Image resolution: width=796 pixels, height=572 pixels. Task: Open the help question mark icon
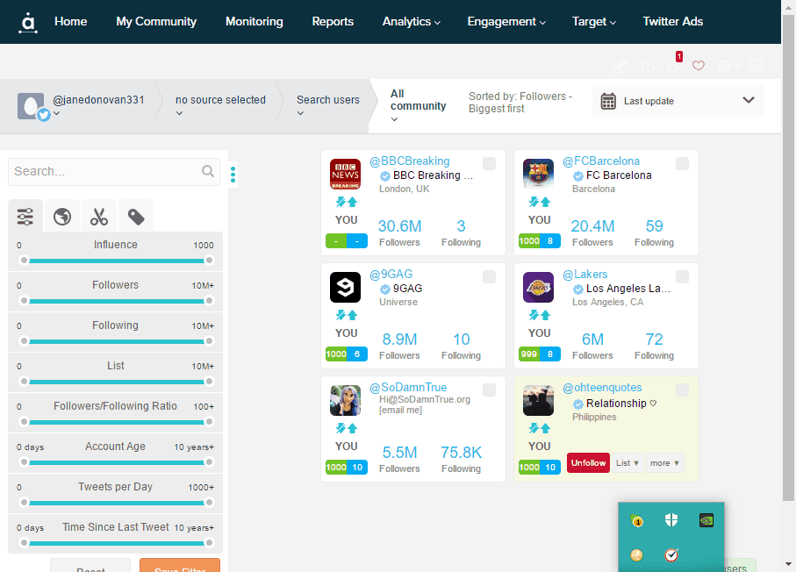point(648,66)
